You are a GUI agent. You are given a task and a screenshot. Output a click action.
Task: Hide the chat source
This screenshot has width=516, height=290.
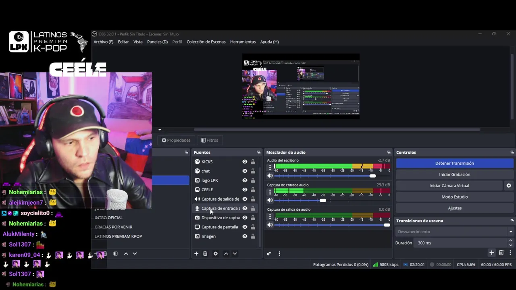click(245, 171)
